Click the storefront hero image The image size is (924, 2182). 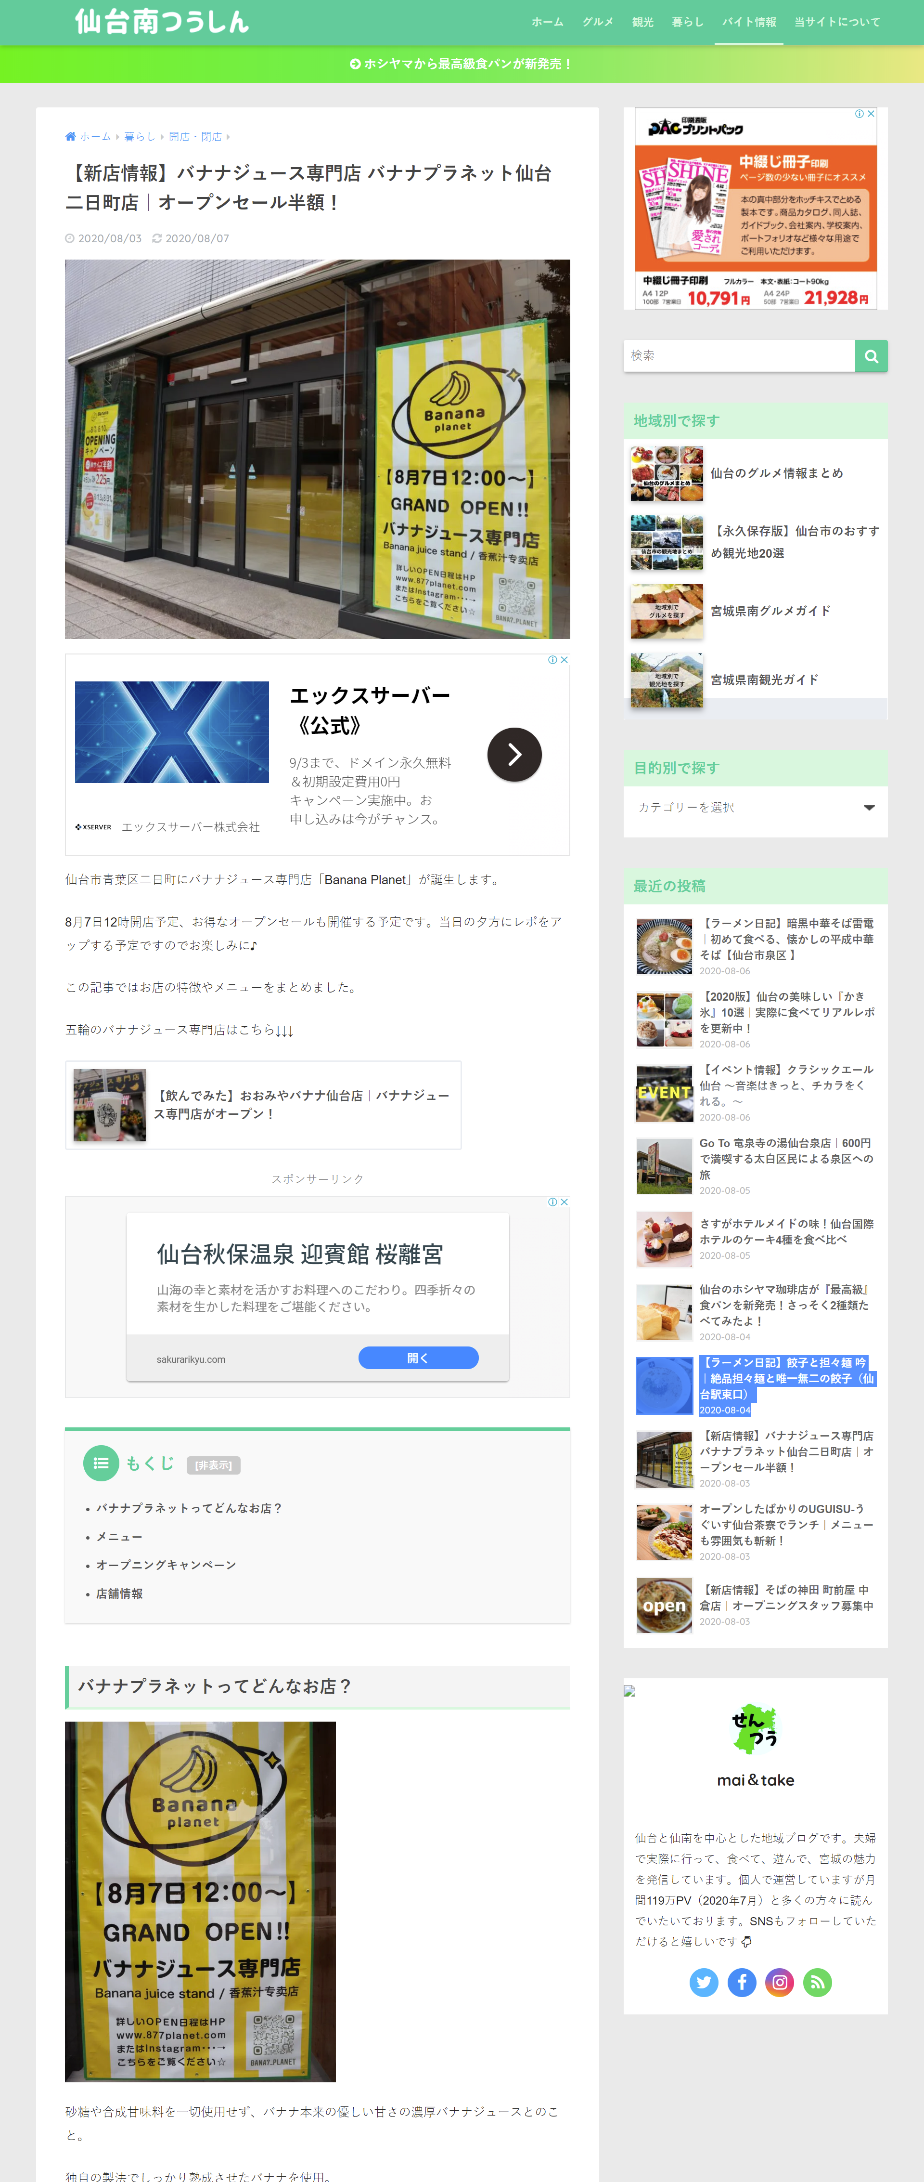(x=317, y=449)
